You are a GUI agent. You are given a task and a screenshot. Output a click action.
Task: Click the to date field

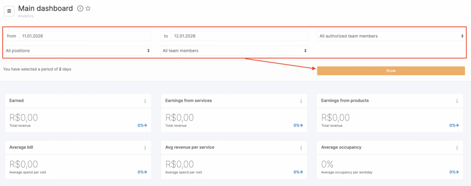(x=239, y=36)
